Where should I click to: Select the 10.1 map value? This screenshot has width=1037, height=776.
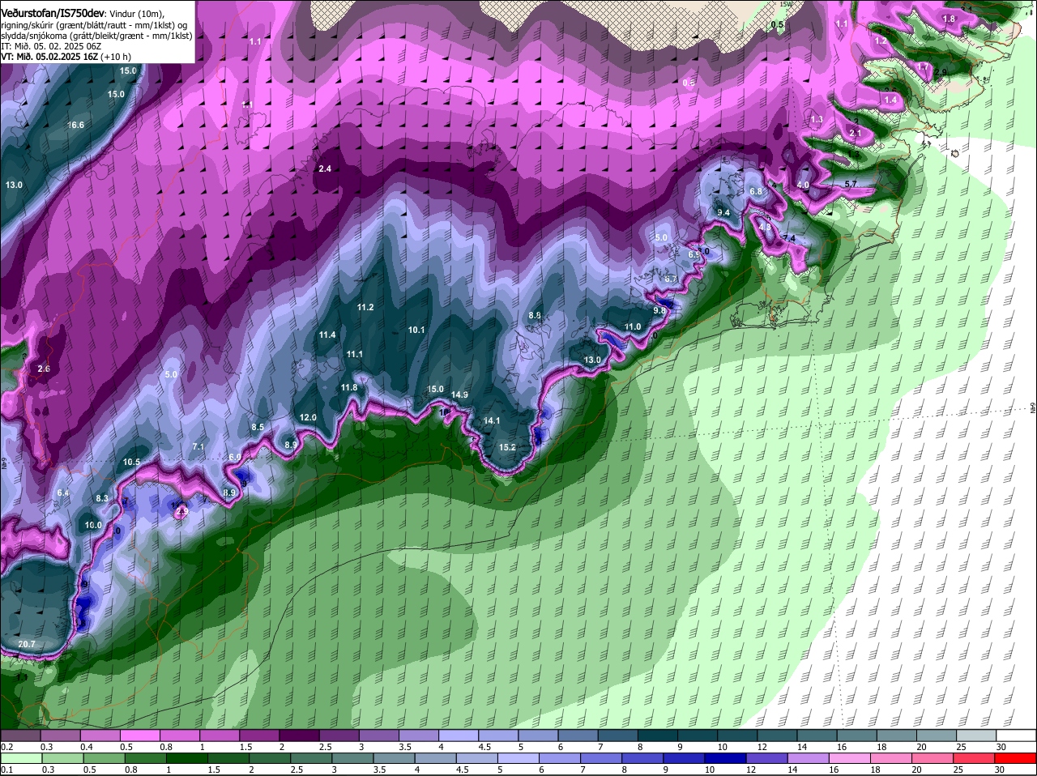(x=416, y=330)
